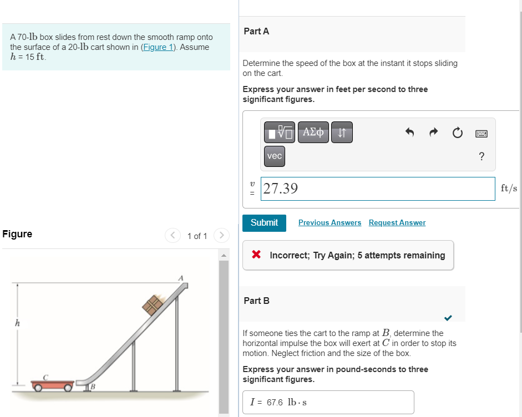Select the answer field showing 27.39

point(378,189)
